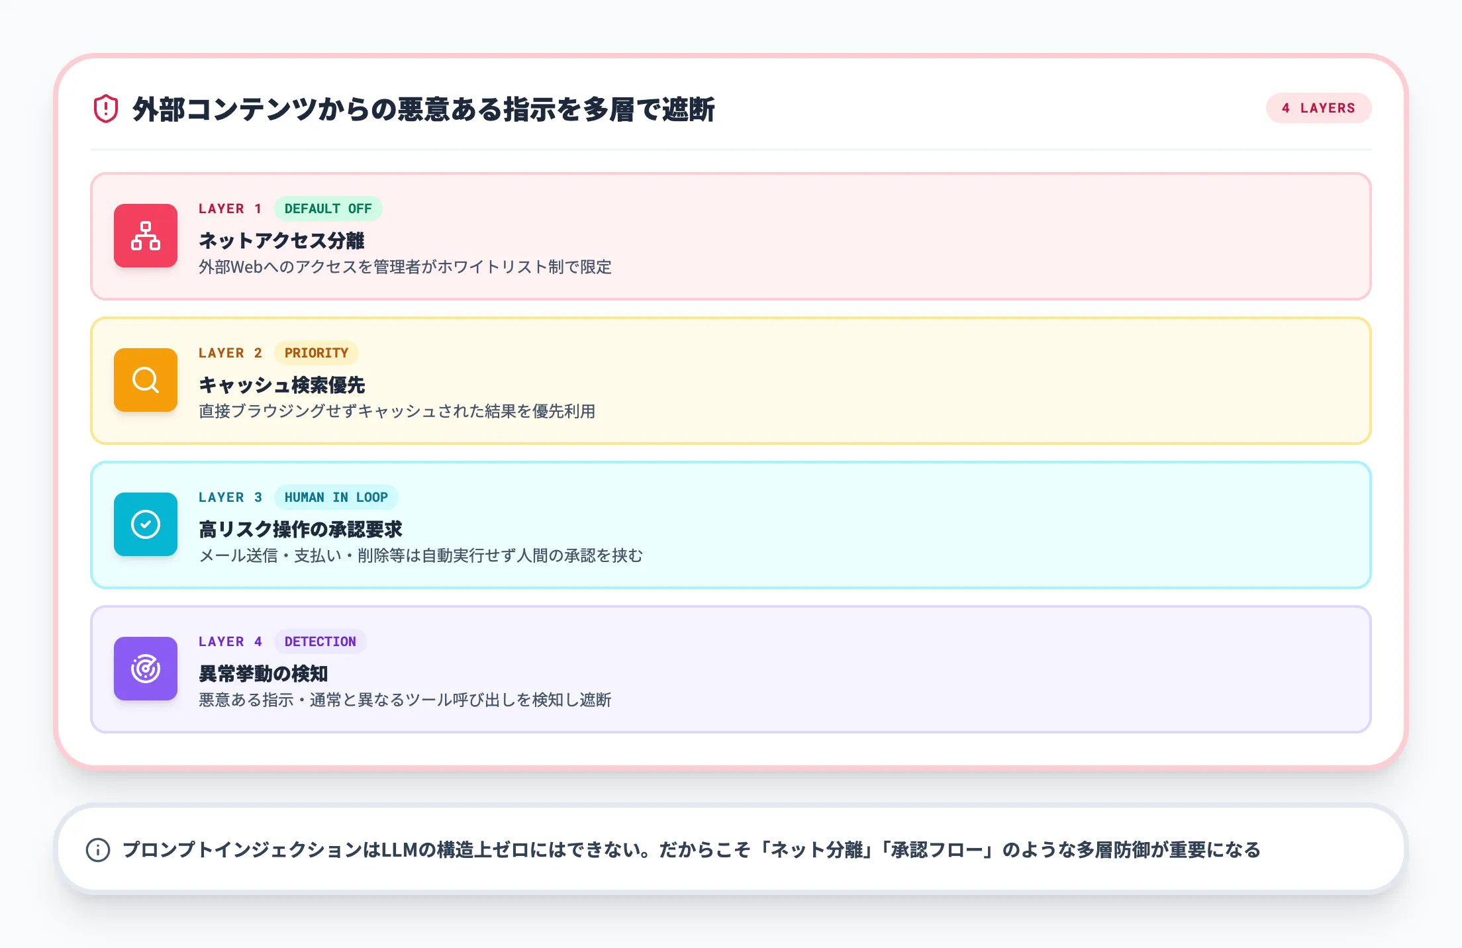Screen dimensions: 1462x948
Task: Select the radar detection icon on Layer 4
Action: pos(146,669)
